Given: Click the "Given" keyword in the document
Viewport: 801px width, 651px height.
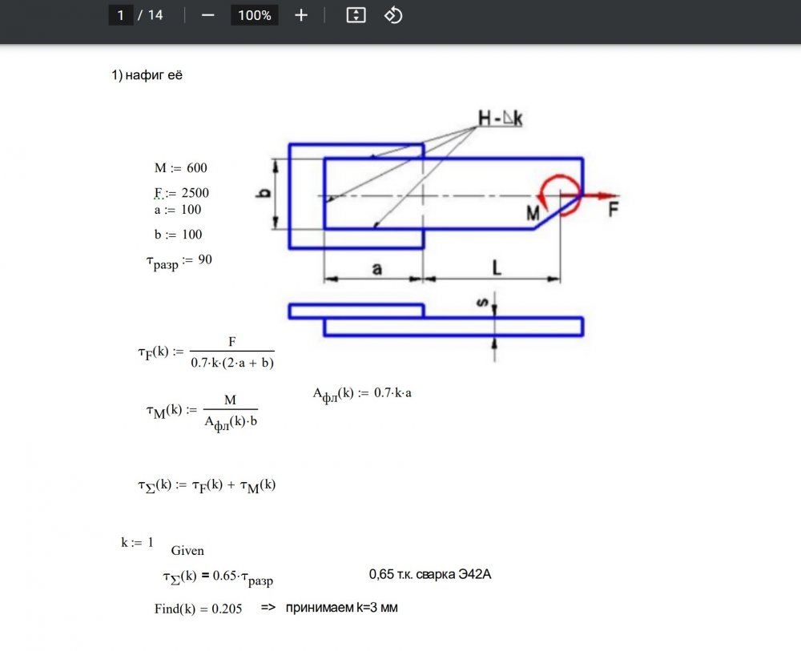Looking at the screenshot, I should tap(187, 551).
